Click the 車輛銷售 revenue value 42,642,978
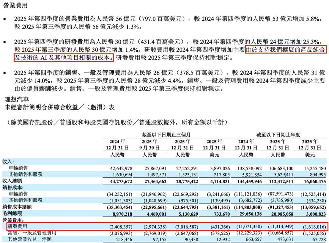329x243 pixels. point(121,168)
